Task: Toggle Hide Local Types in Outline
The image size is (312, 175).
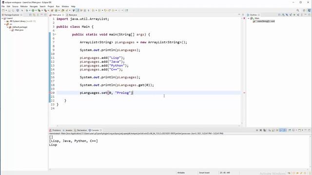Action: click(298, 15)
